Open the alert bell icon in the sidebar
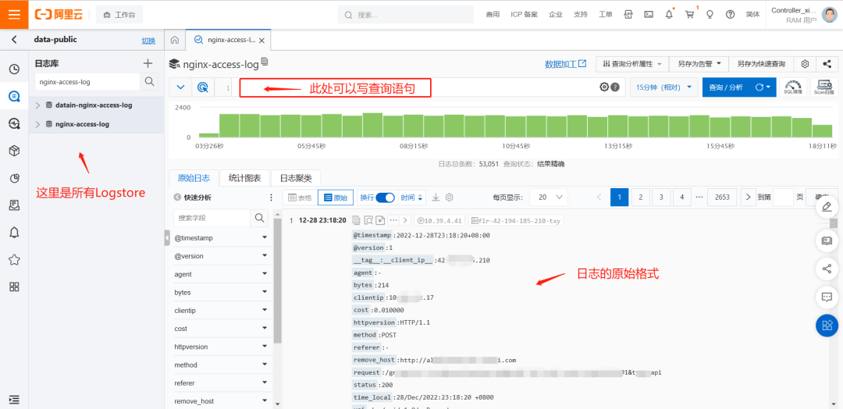 point(15,232)
